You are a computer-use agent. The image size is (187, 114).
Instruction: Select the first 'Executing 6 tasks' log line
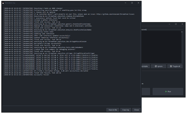pos(33,8)
